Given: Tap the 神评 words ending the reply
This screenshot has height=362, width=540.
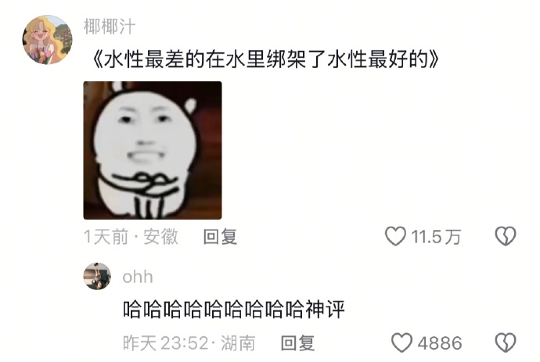Looking at the screenshot, I should point(325,309).
